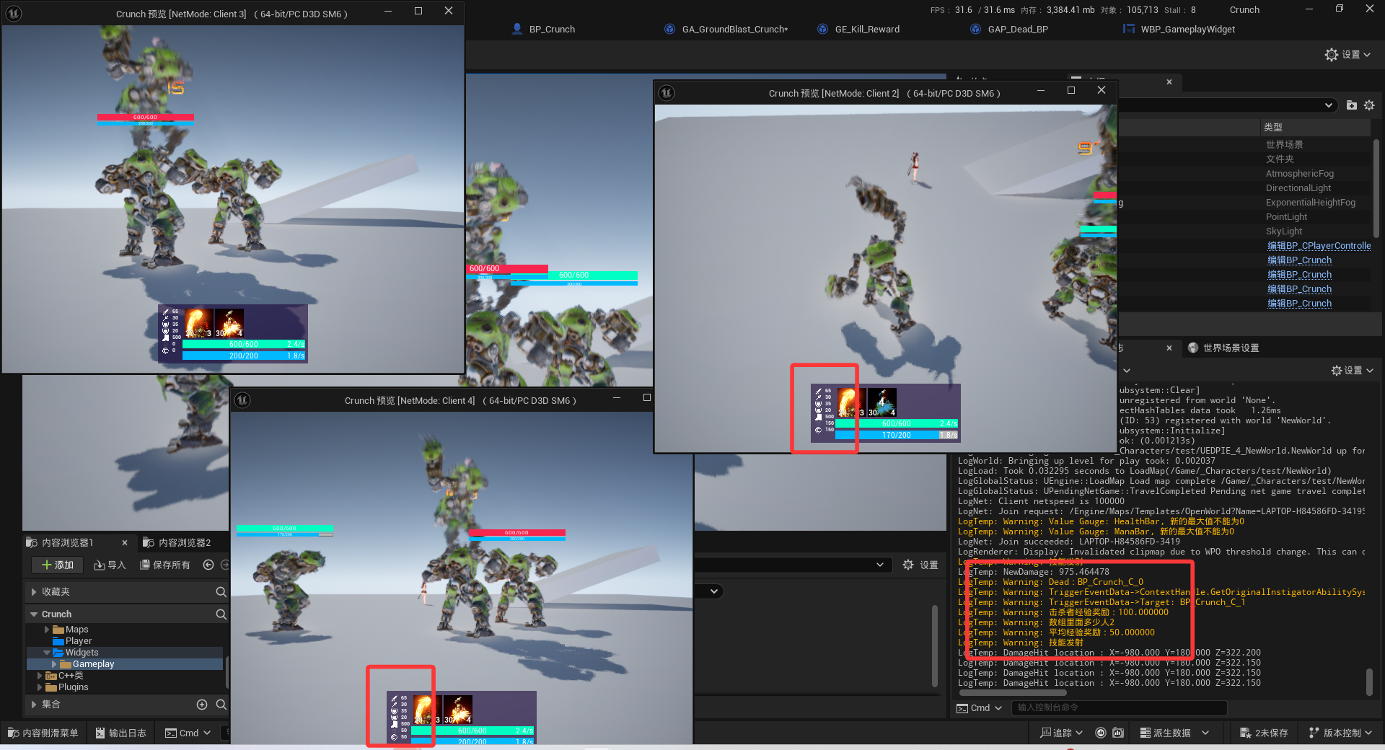Collapse the Widgets folder arrow
The width and height of the screenshot is (1385, 750).
pos(47,653)
